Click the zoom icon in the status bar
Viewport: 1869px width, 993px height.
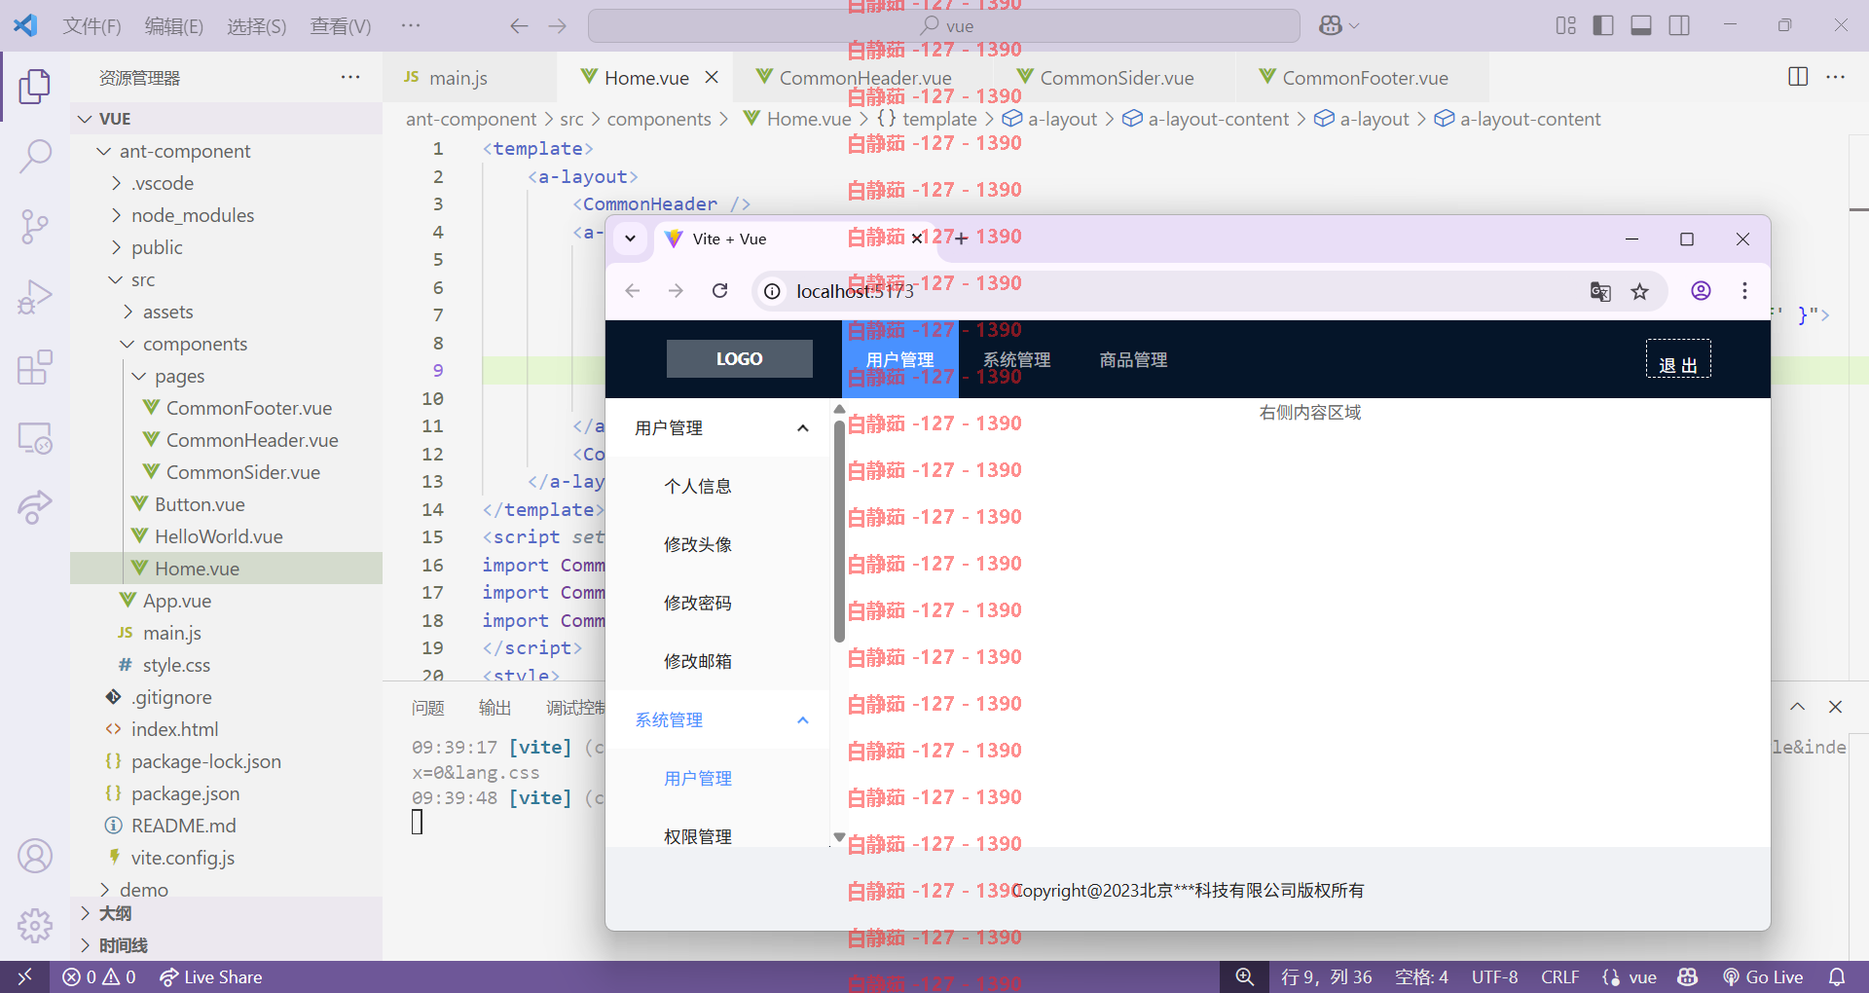(1244, 976)
